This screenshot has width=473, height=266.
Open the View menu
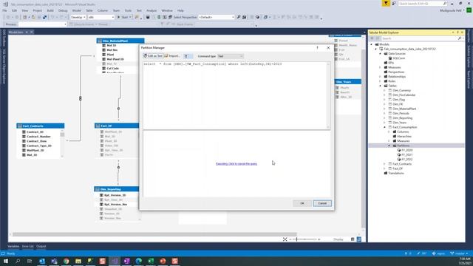(24, 10)
